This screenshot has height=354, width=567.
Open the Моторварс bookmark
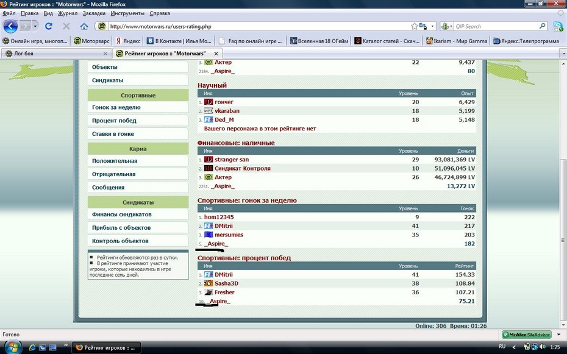91,41
